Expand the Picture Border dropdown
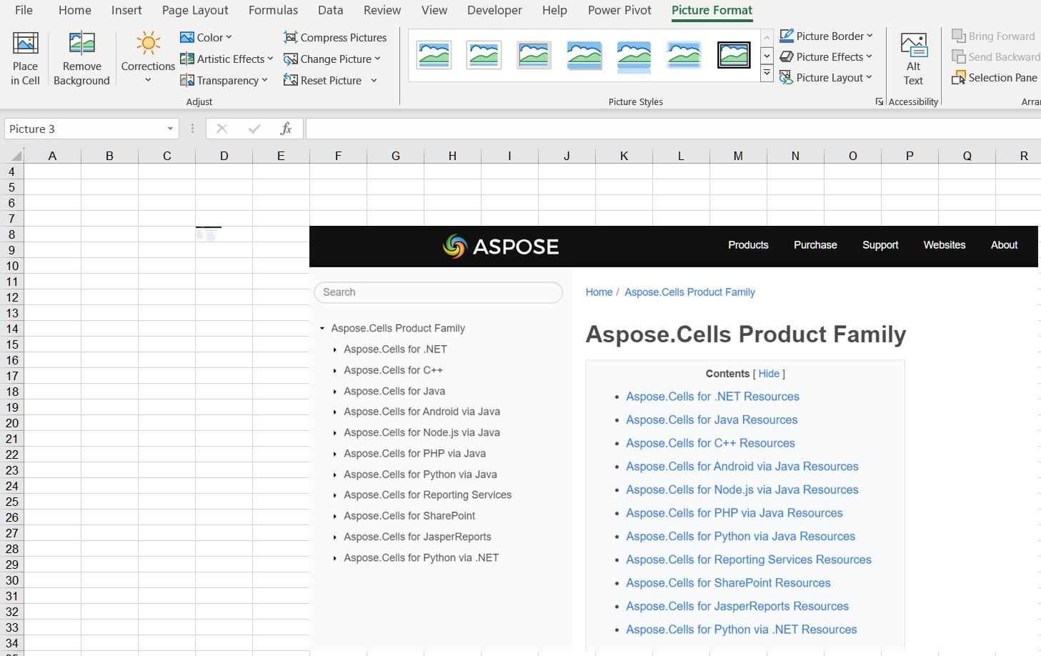The height and width of the screenshot is (656, 1041). click(x=827, y=36)
